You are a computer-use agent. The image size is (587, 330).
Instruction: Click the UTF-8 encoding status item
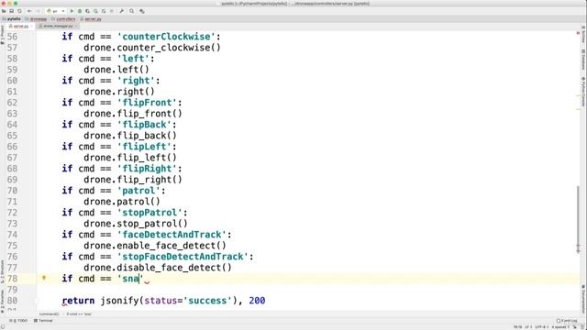pyautogui.click(x=541, y=327)
